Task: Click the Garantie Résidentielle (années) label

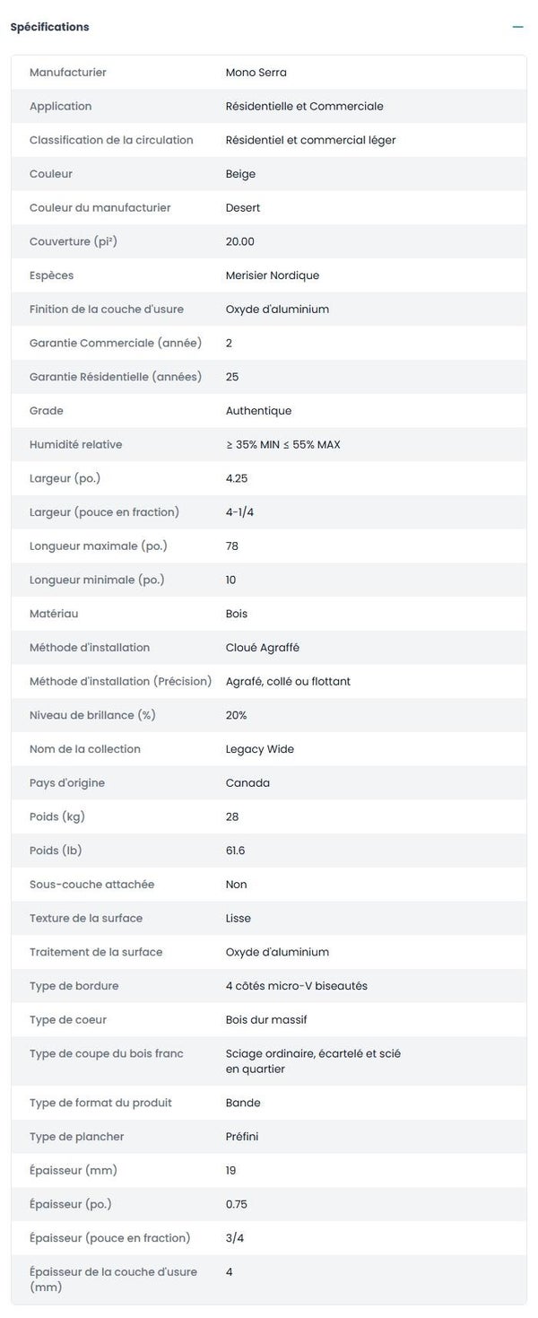Action: point(116,377)
